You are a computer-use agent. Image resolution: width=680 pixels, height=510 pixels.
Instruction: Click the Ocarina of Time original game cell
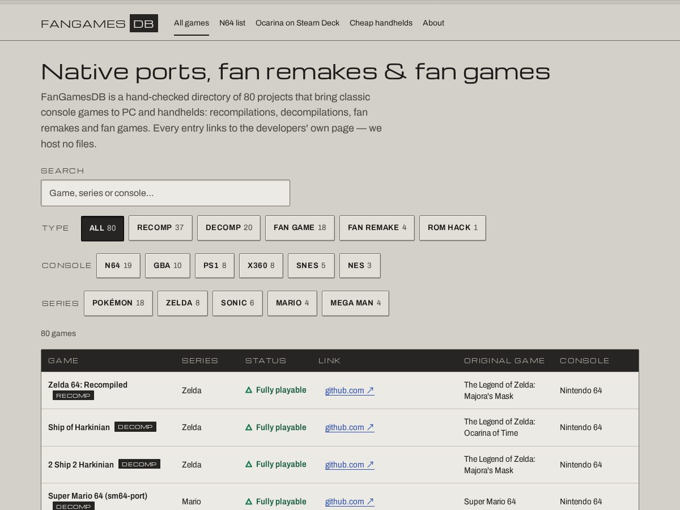click(x=499, y=427)
